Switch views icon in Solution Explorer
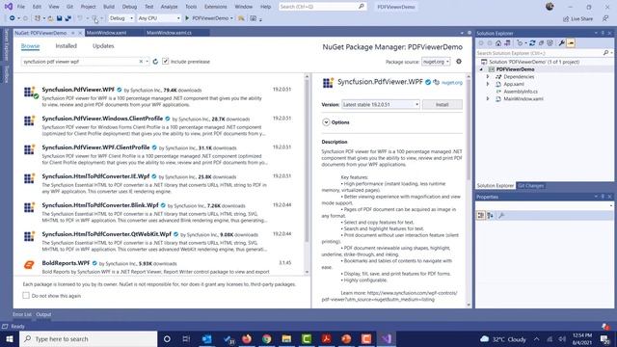 click(507, 43)
